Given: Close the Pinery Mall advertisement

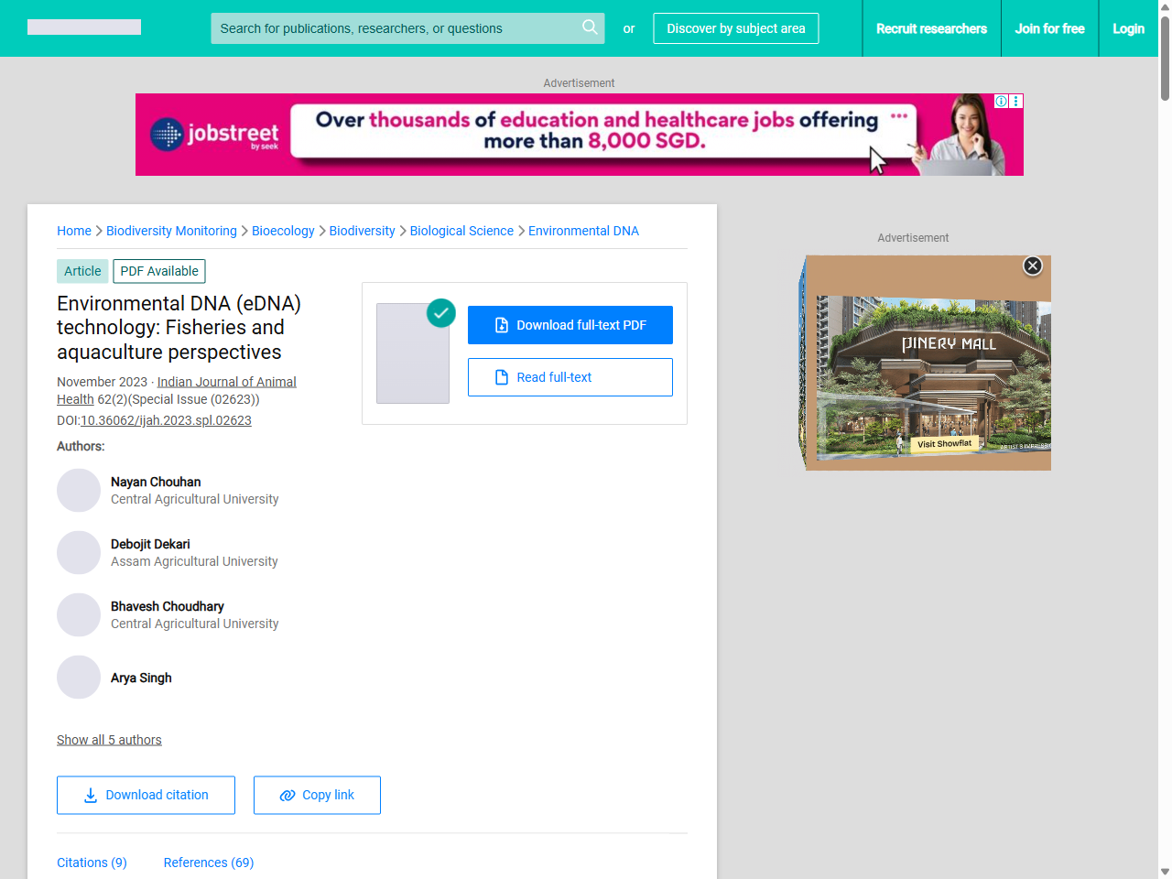Looking at the screenshot, I should (x=1033, y=266).
